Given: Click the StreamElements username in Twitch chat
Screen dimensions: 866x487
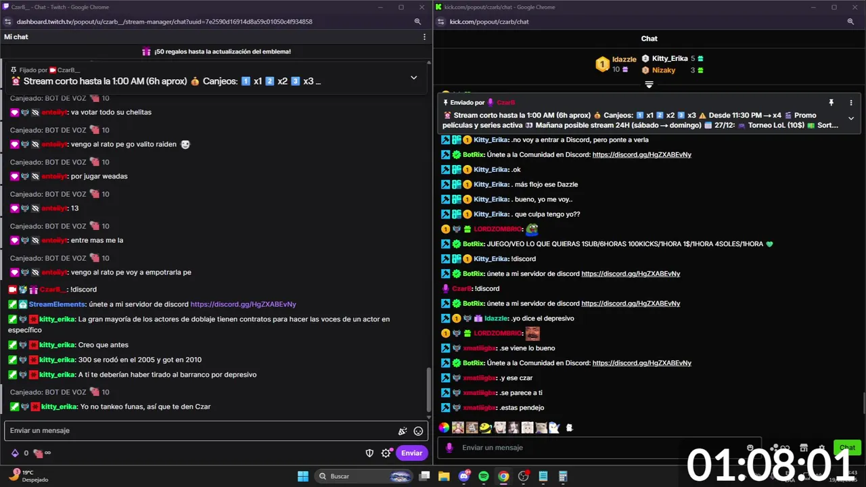Looking at the screenshot, I should (x=57, y=304).
